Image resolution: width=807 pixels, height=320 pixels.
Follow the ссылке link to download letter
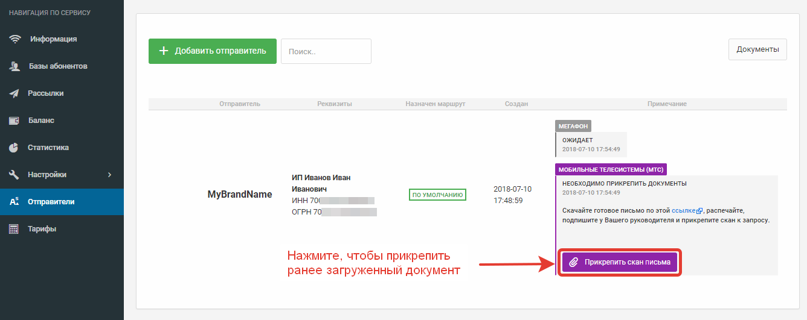tap(683, 211)
